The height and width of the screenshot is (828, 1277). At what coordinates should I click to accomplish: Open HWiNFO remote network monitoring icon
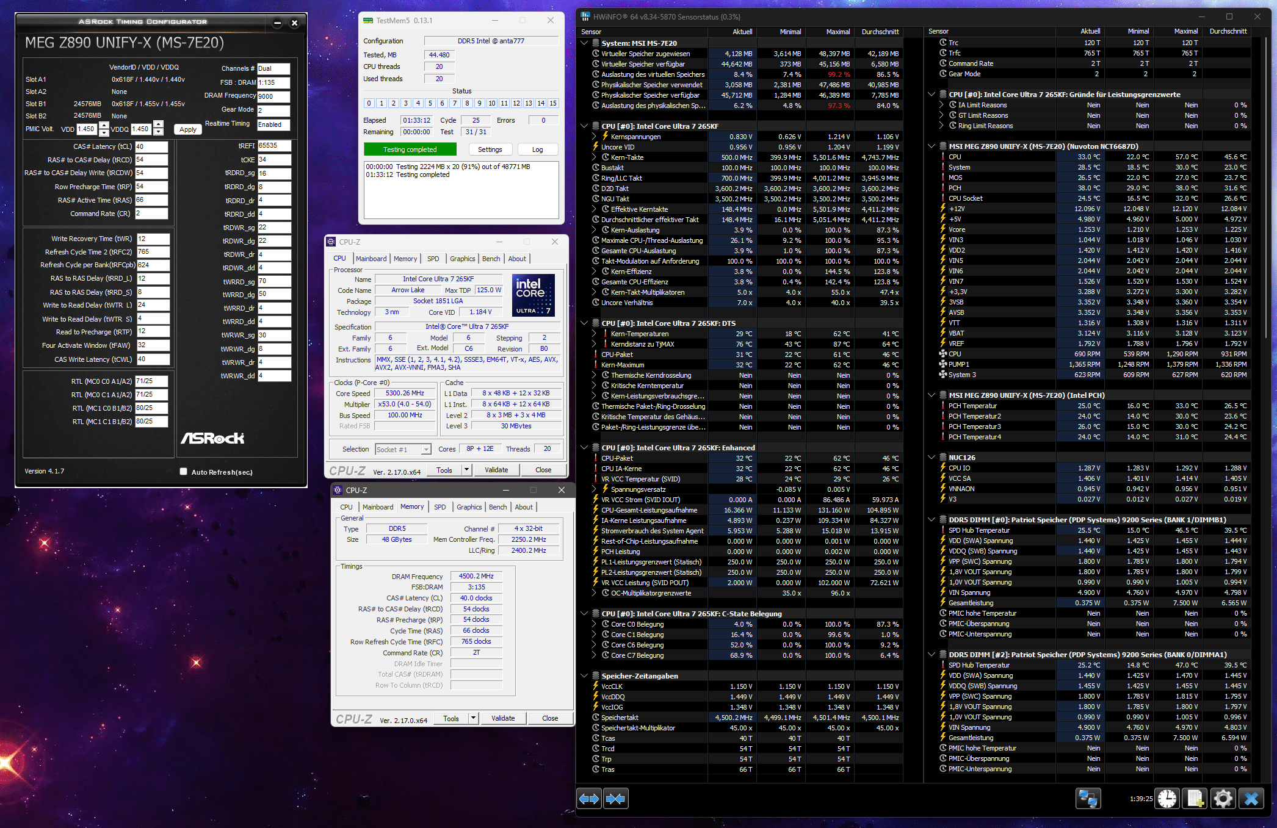[x=1088, y=799]
